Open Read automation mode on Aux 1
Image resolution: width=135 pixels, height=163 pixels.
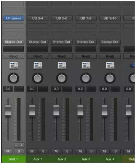coord(38,56)
